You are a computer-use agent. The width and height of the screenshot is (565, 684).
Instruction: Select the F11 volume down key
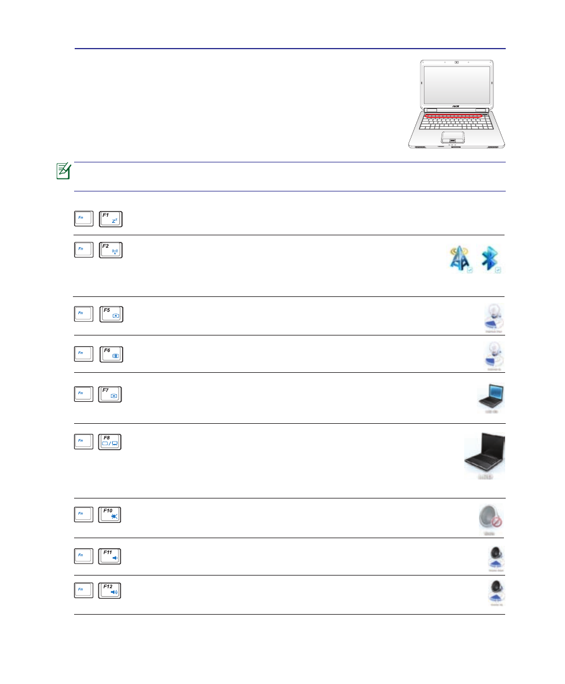tap(110, 556)
